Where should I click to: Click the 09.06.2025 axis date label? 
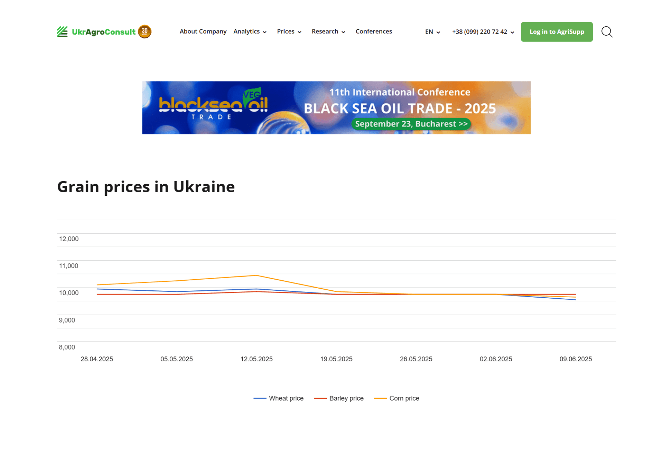tap(576, 359)
